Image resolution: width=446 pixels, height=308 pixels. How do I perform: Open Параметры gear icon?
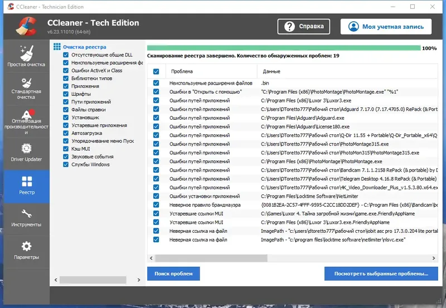(x=26, y=246)
